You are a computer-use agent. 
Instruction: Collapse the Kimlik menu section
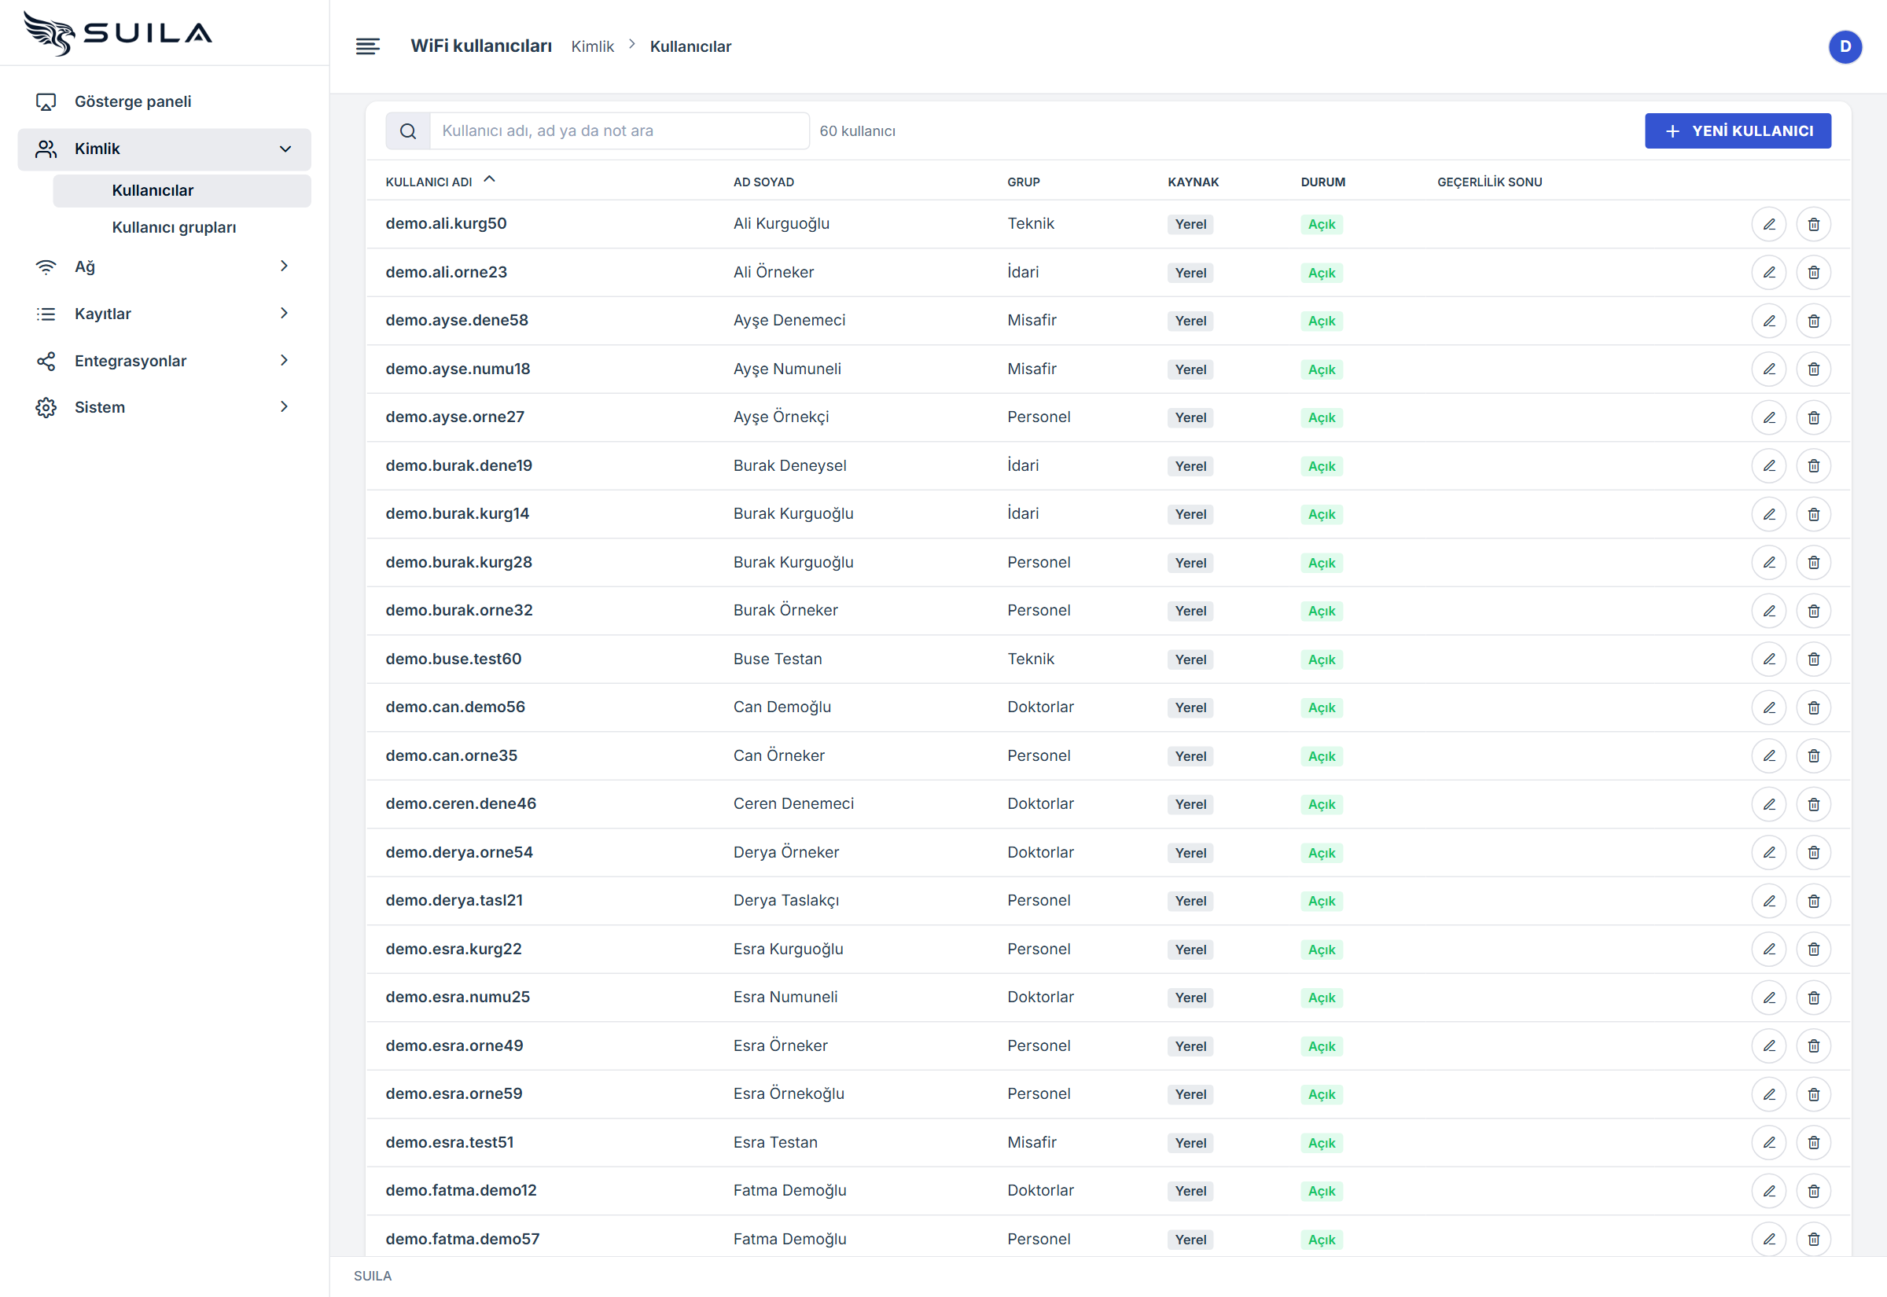[164, 149]
